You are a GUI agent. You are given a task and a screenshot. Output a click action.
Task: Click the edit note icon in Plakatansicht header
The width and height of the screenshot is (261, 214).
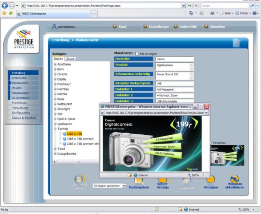pyautogui.click(x=237, y=43)
